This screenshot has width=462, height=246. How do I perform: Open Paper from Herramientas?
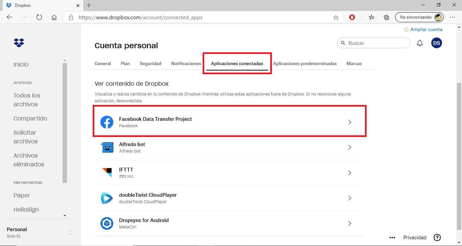tap(22, 195)
